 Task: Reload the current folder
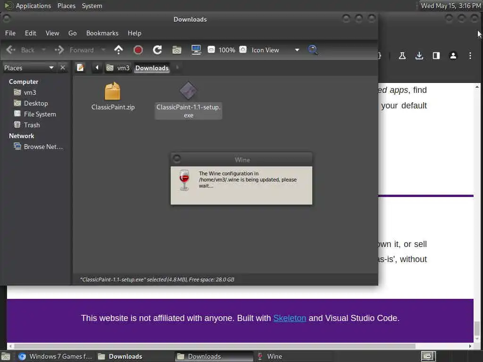[x=158, y=50]
